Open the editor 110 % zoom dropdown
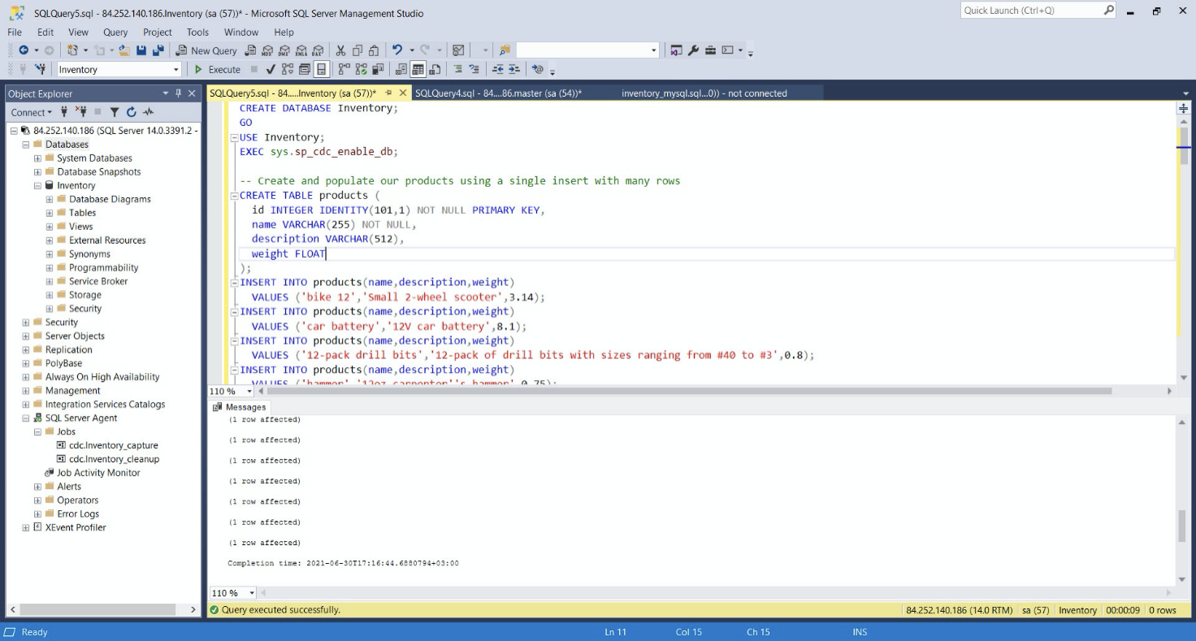 pos(249,391)
